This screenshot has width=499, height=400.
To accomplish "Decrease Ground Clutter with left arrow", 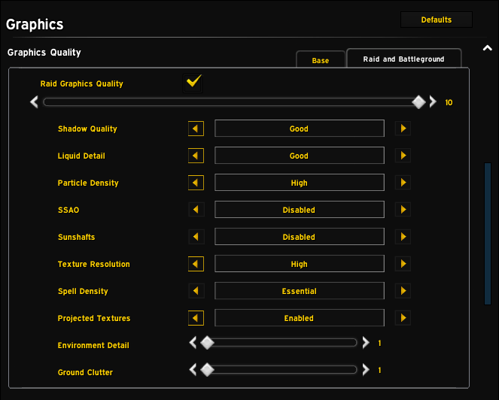I will pos(193,370).
